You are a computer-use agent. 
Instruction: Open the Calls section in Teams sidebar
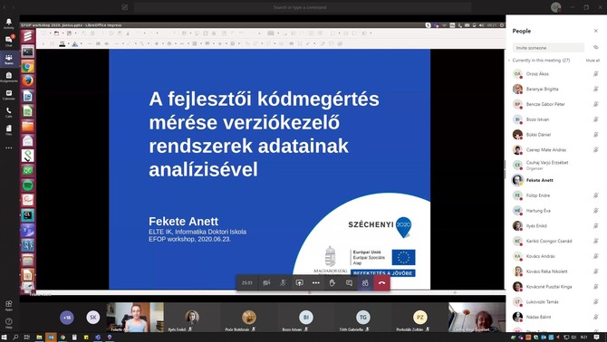[x=8, y=112]
